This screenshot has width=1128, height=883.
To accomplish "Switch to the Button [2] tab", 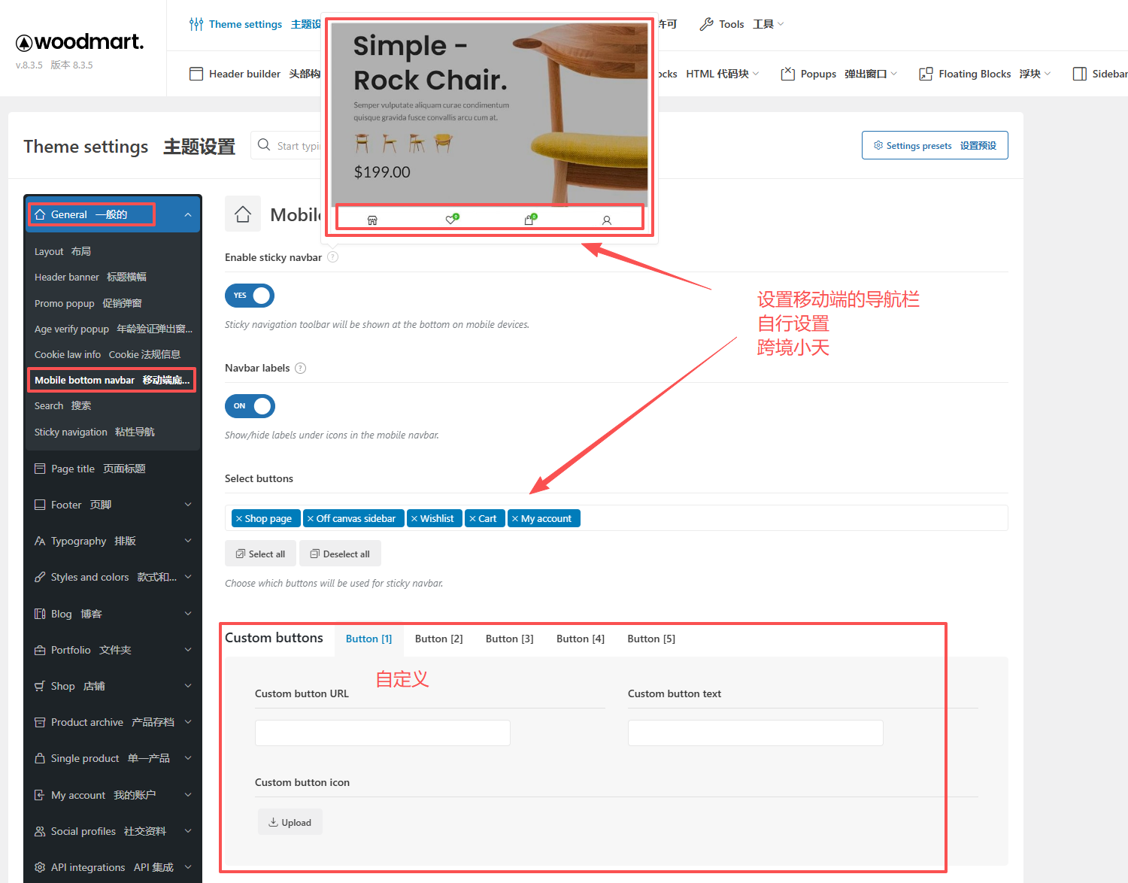I will (x=438, y=639).
